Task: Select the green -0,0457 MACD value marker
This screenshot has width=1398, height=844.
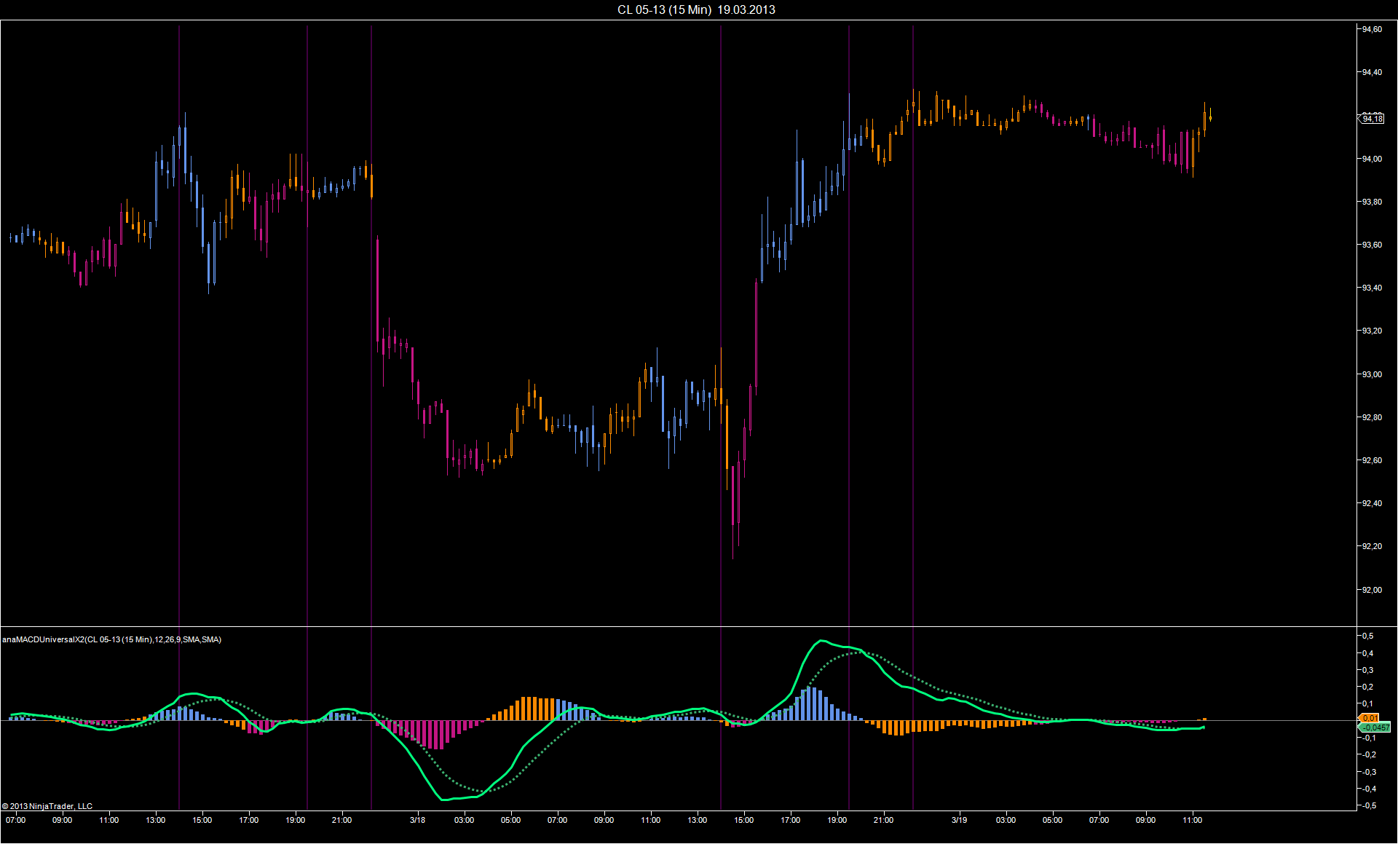Action: pyautogui.click(x=1375, y=727)
